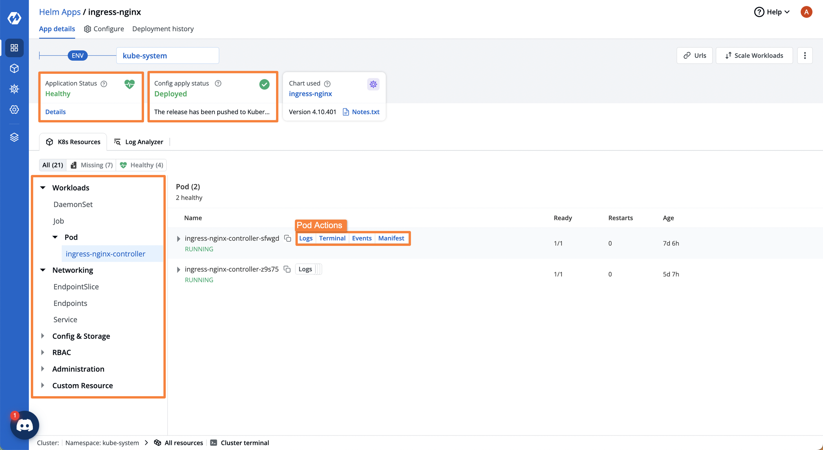The image size is (823, 450).
Task: Copy pod name ingress-nginx-controller-z9s75
Action: point(287,269)
